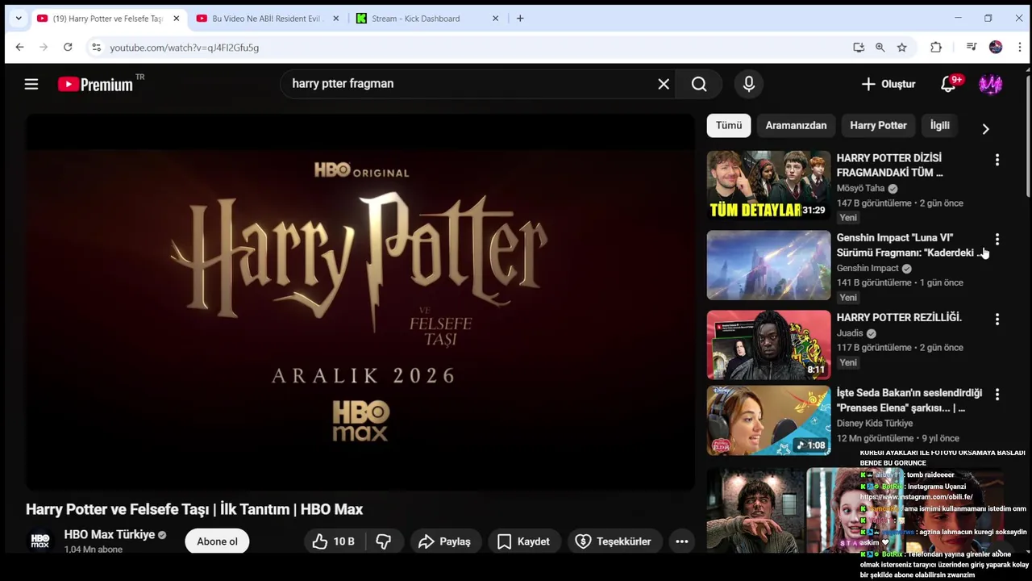
Task: Open account avatar menu
Action: tap(990, 84)
